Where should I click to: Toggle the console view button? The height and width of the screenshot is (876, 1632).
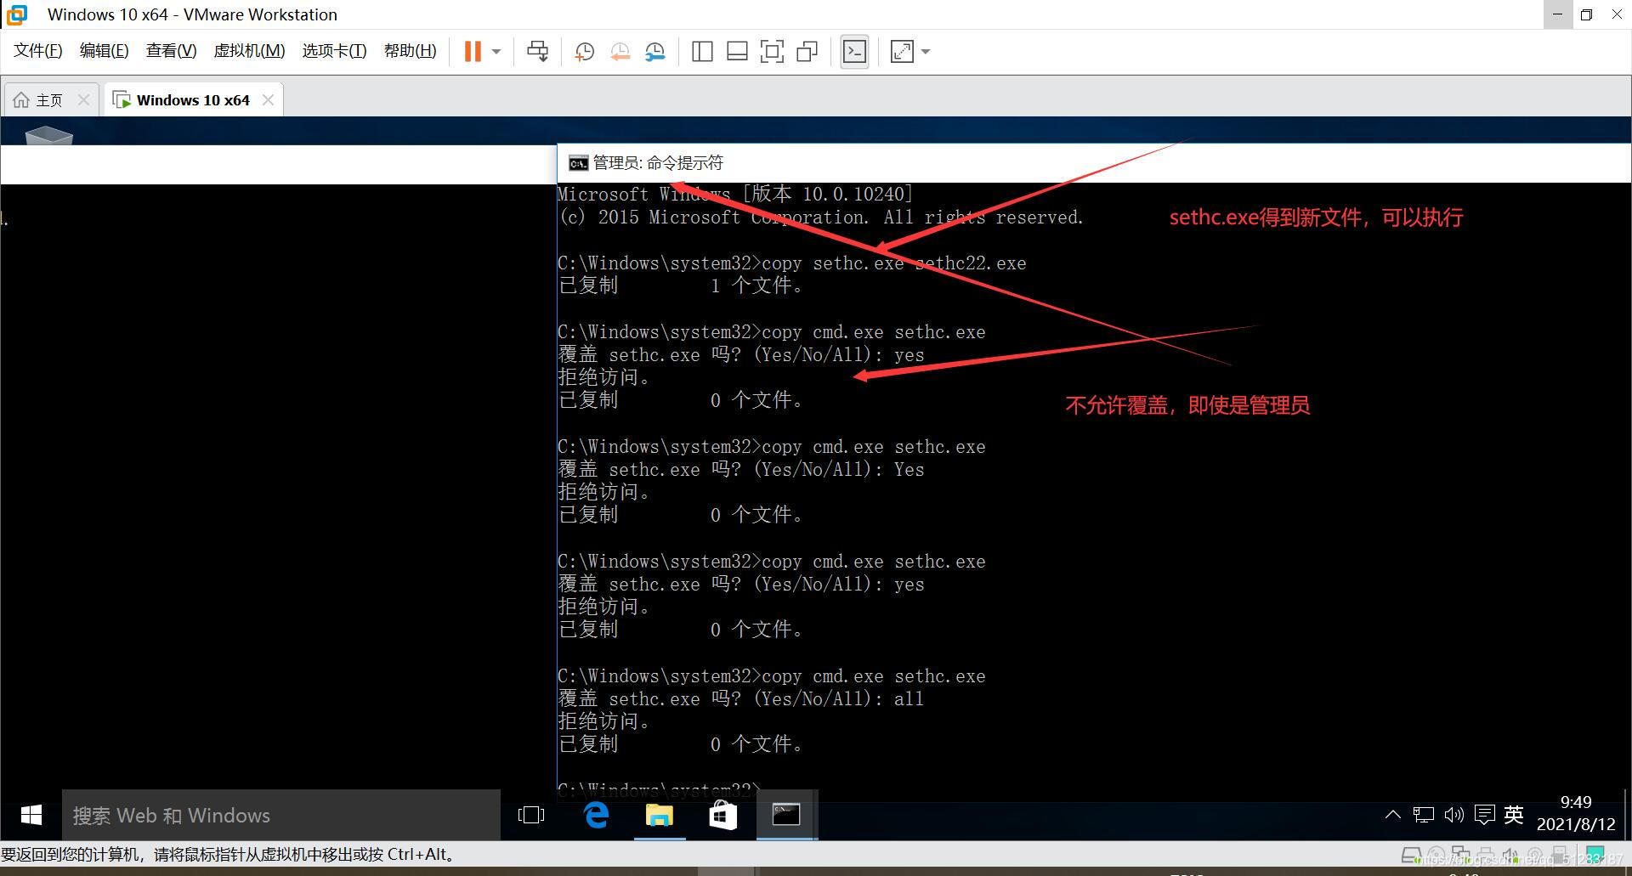coord(854,52)
